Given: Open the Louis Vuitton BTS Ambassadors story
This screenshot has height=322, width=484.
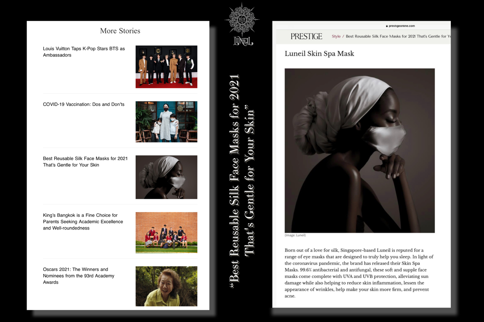Looking at the screenshot, I should [x=84, y=52].
